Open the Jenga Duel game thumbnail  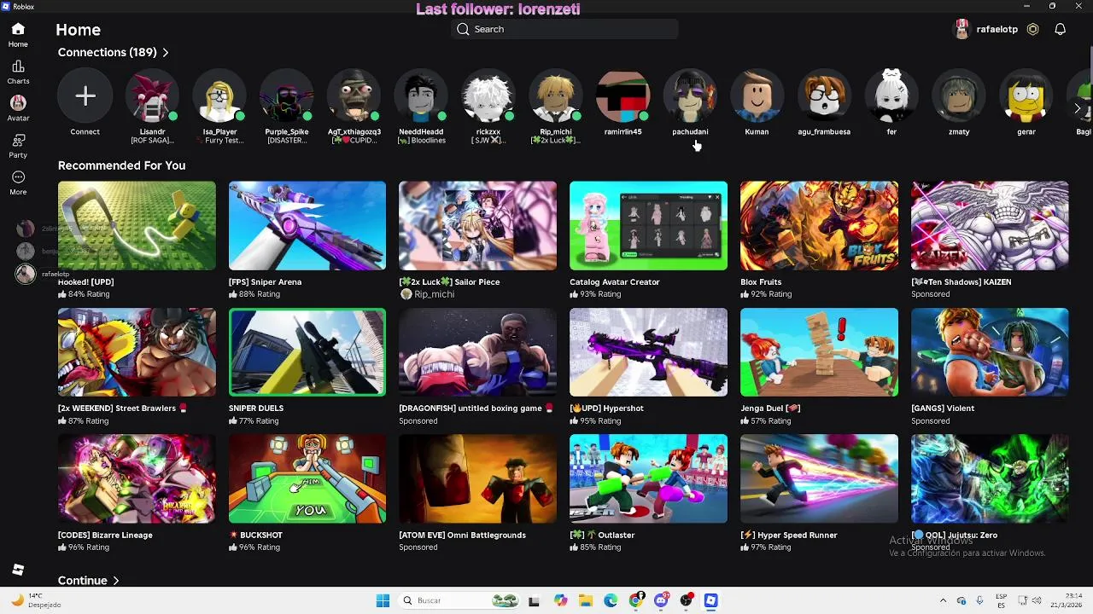[819, 352]
